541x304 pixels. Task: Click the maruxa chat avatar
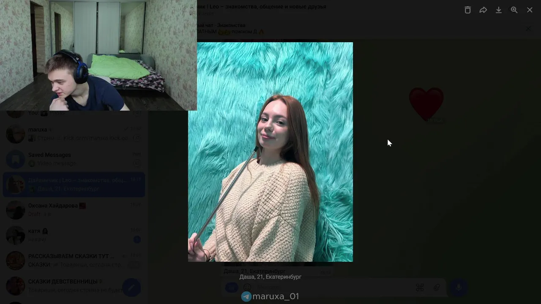(16, 134)
